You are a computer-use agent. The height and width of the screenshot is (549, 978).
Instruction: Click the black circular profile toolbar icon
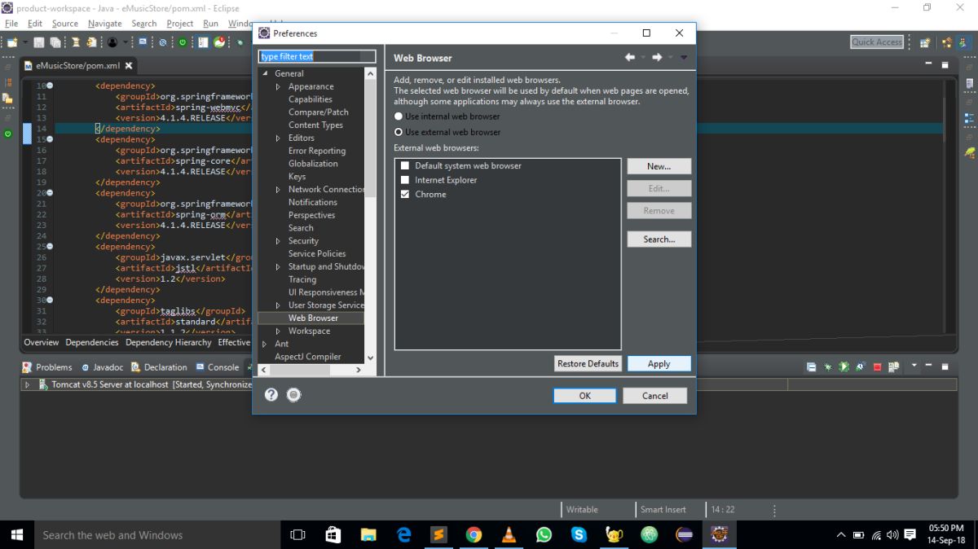112,42
